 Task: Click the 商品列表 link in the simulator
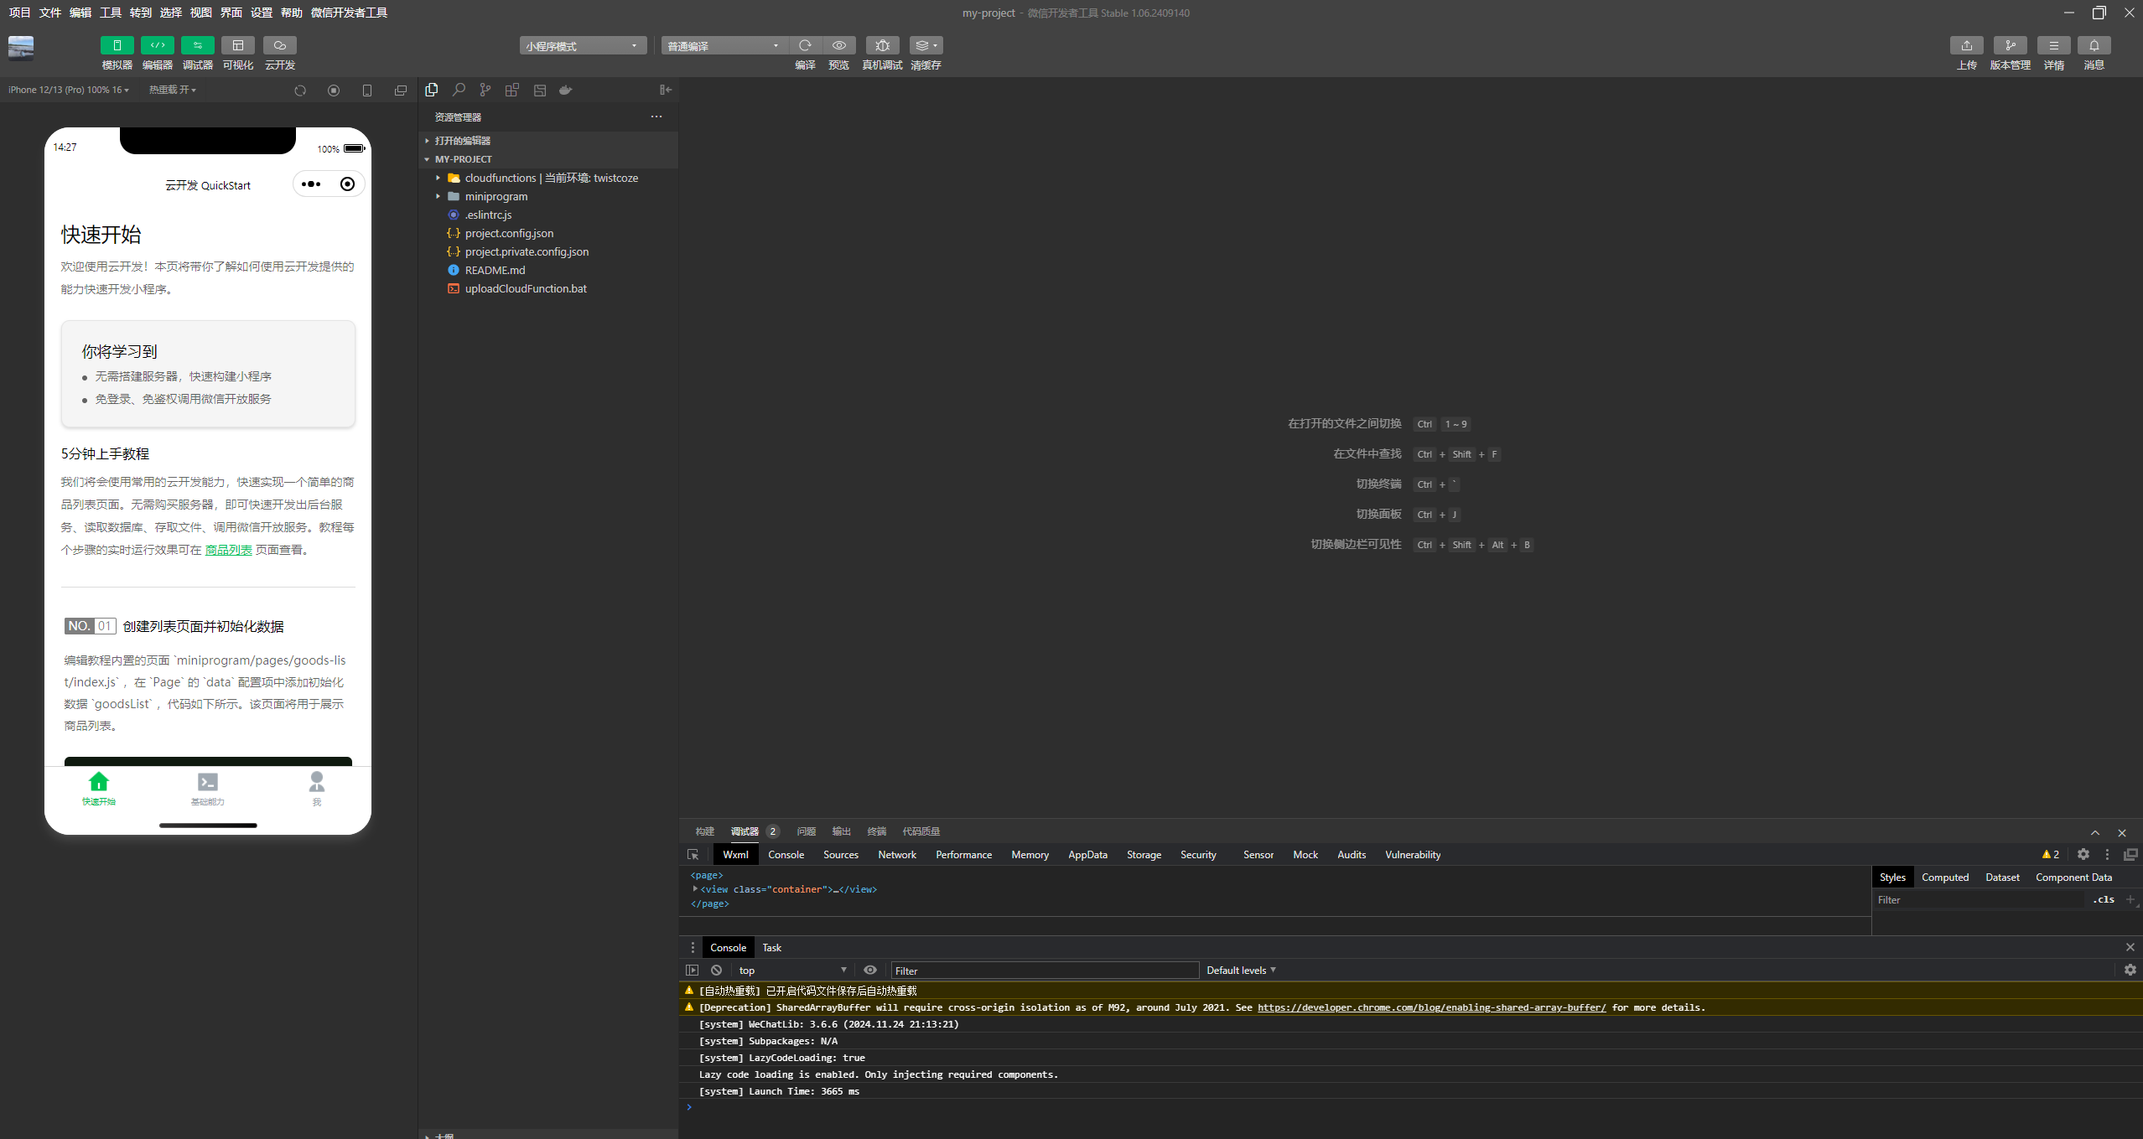pos(228,550)
